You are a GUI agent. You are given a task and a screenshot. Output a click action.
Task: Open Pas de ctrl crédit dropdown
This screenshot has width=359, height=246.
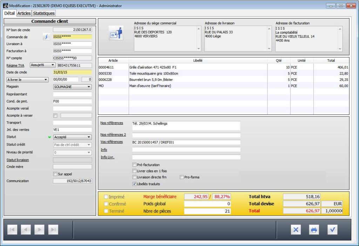(72, 145)
